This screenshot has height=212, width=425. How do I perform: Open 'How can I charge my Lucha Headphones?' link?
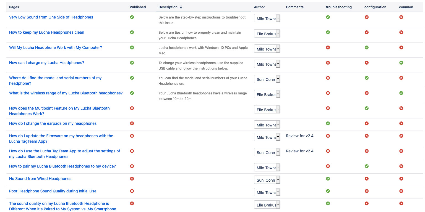(46, 63)
